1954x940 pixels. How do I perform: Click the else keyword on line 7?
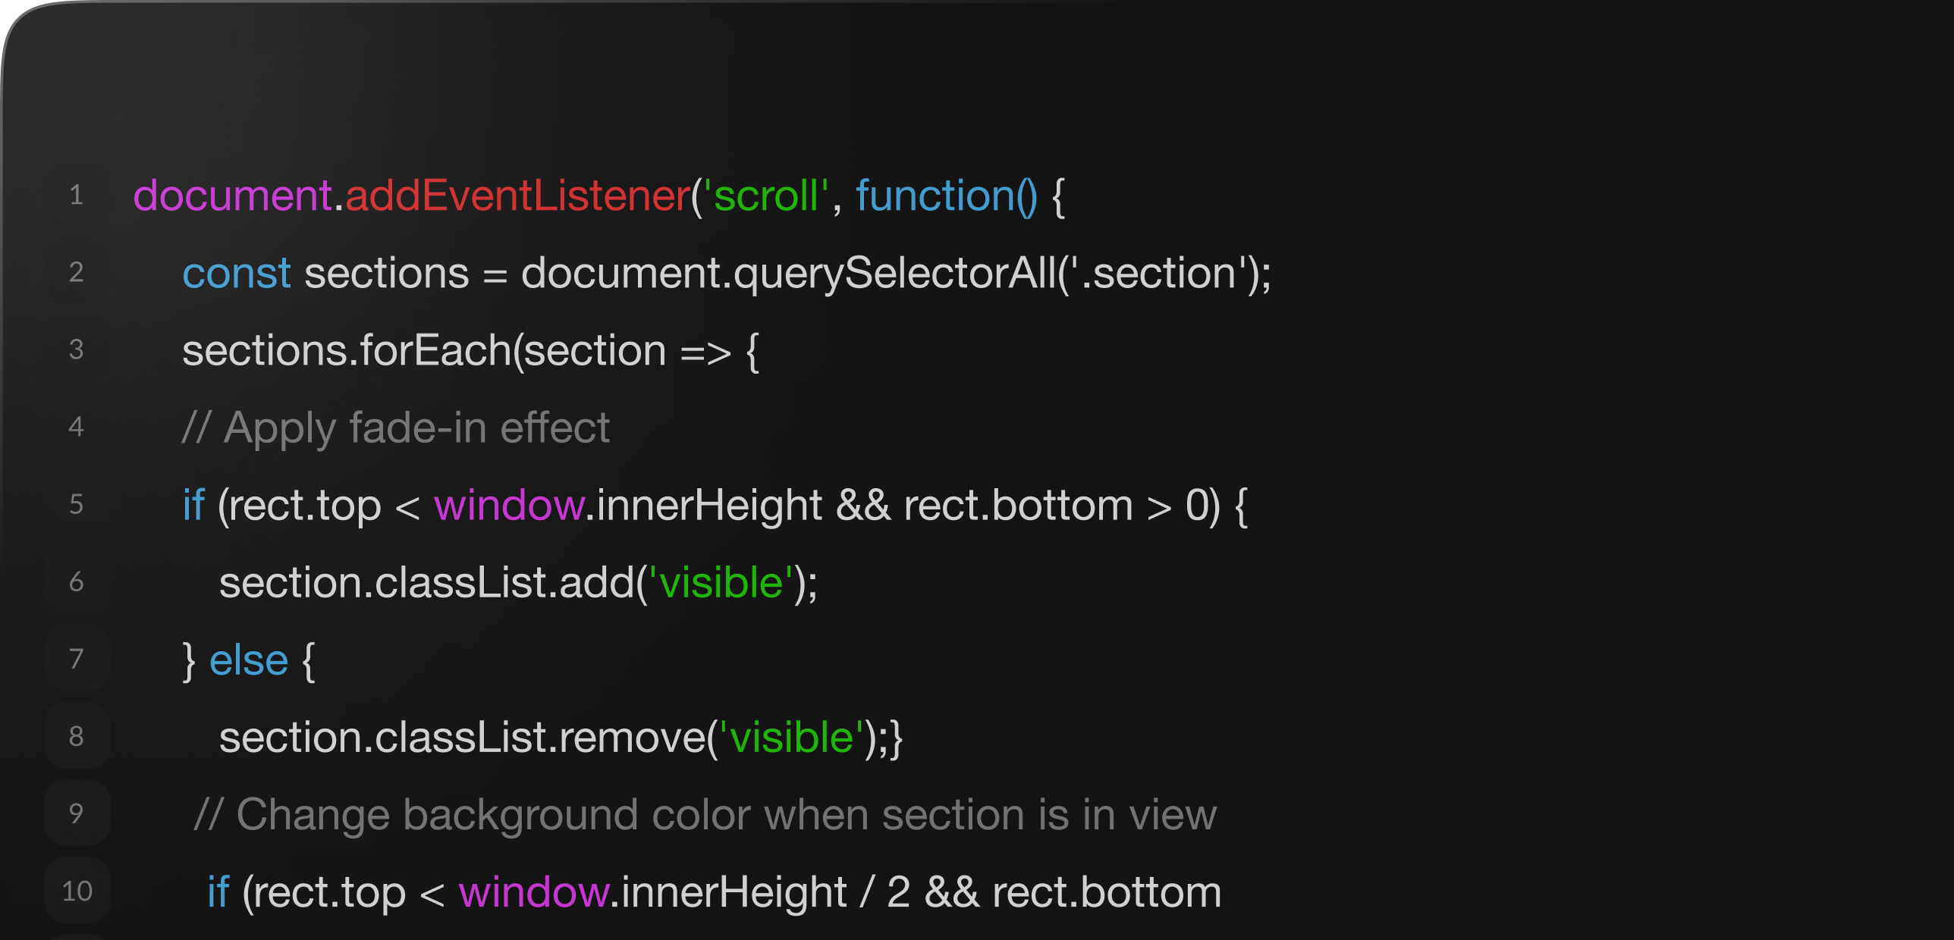click(249, 660)
